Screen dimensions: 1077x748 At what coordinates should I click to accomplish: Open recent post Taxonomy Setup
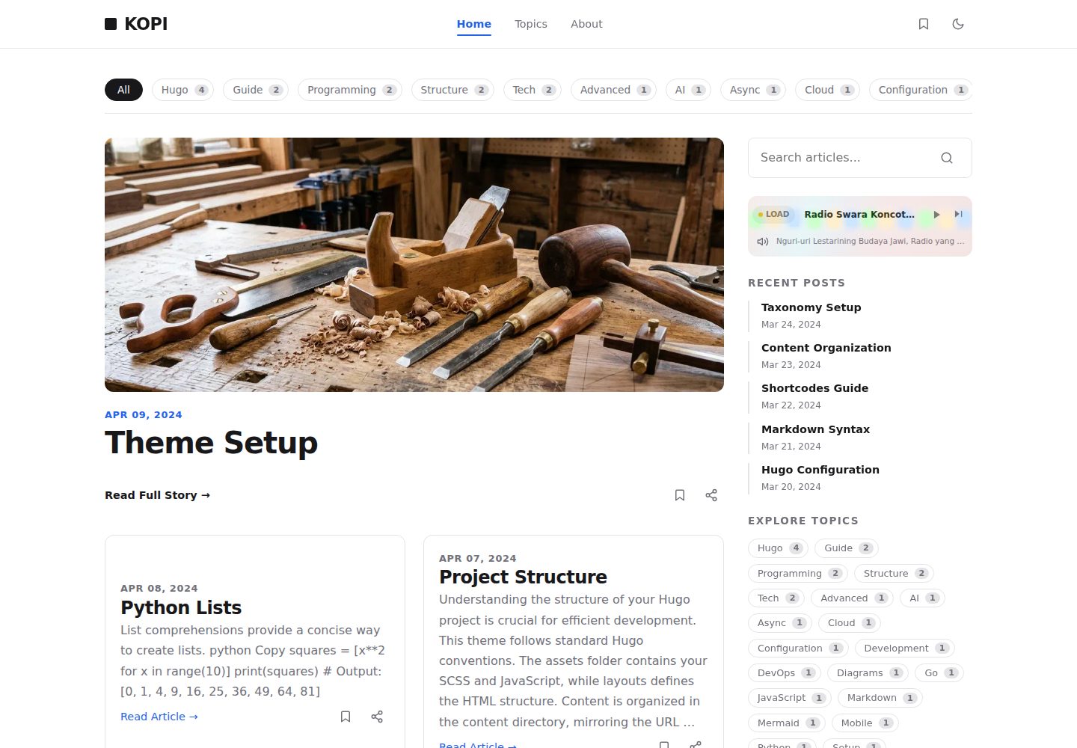(811, 307)
